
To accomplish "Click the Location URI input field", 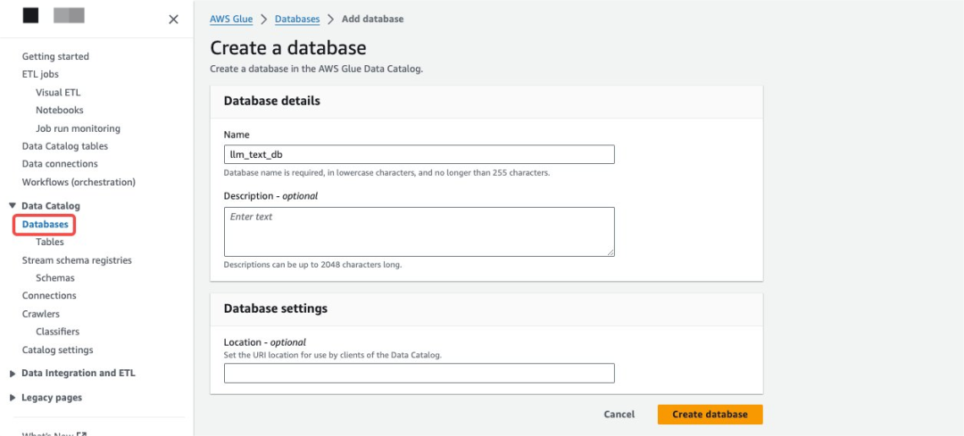I will pyautogui.click(x=419, y=373).
